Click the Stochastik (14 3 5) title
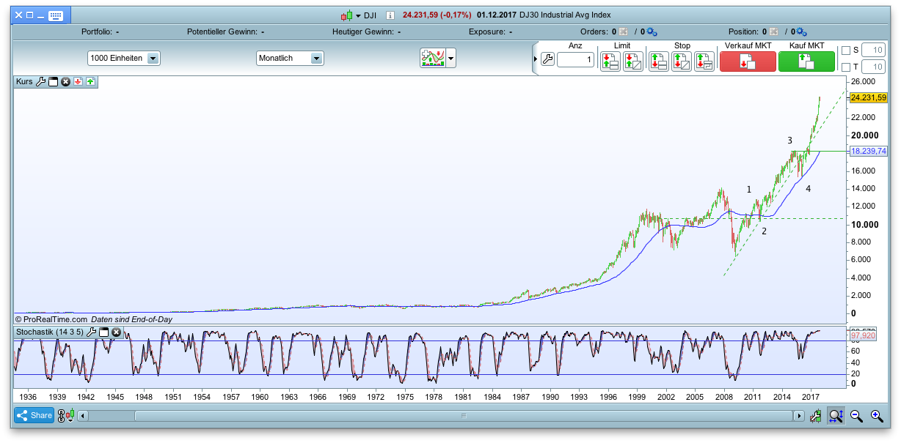The height and width of the screenshot is (443, 901). pos(49,332)
